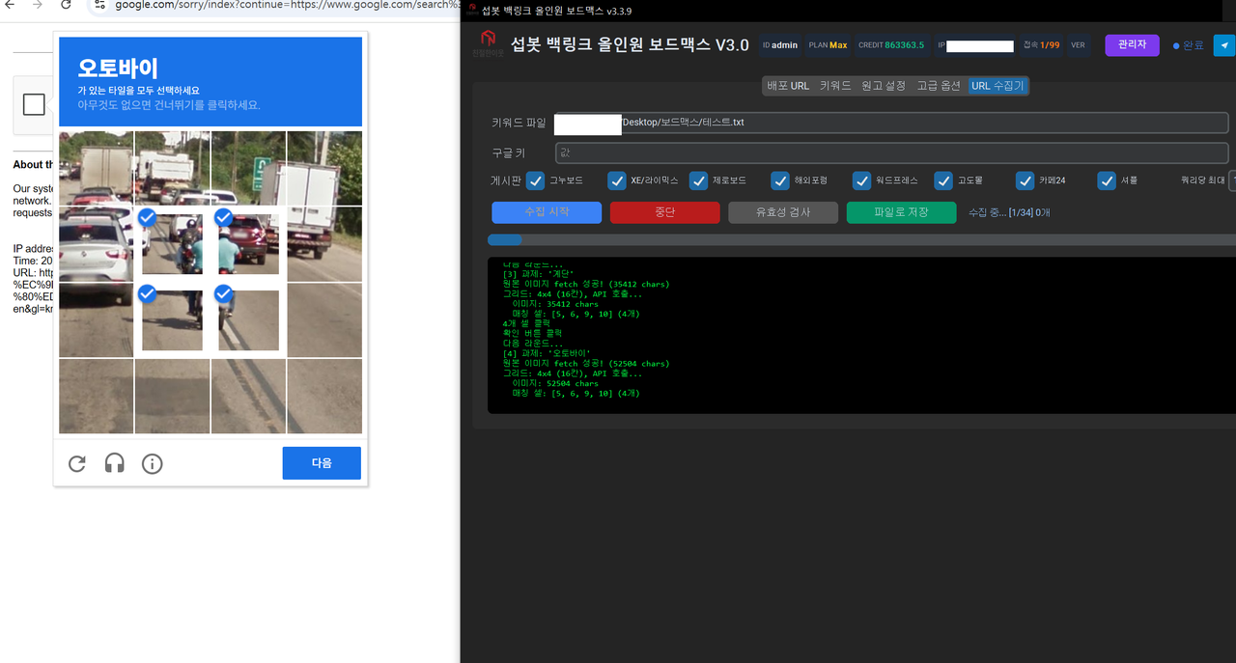This screenshot has height=663, width=1236.
Task: Open the 키워드 tab
Action: click(835, 86)
